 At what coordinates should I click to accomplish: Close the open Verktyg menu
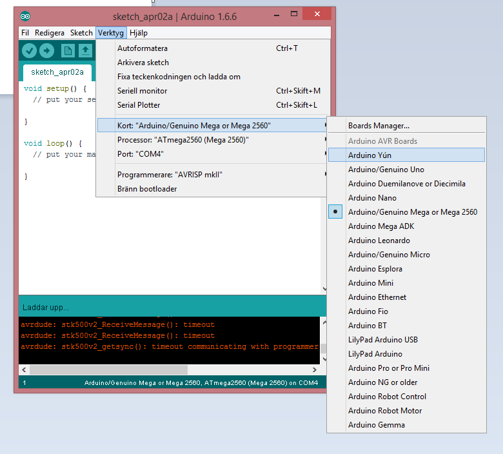111,33
